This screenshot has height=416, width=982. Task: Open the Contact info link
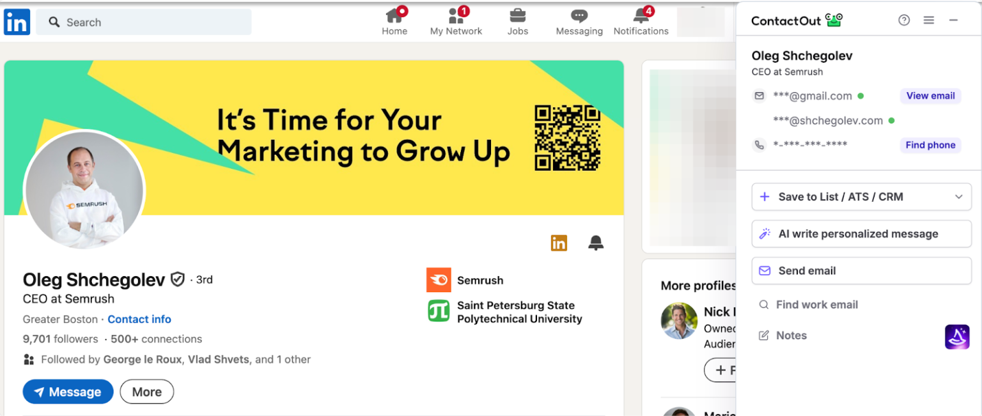point(139,319)
